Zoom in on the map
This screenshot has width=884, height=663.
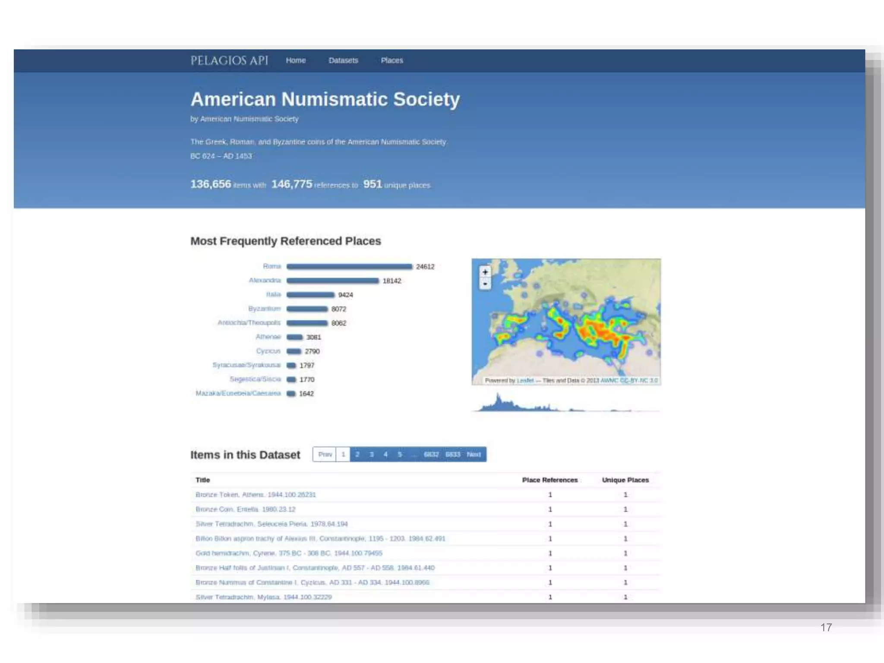click(485, 272)
